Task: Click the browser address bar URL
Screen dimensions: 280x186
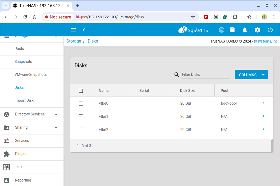Action: [x=110, y=17]
